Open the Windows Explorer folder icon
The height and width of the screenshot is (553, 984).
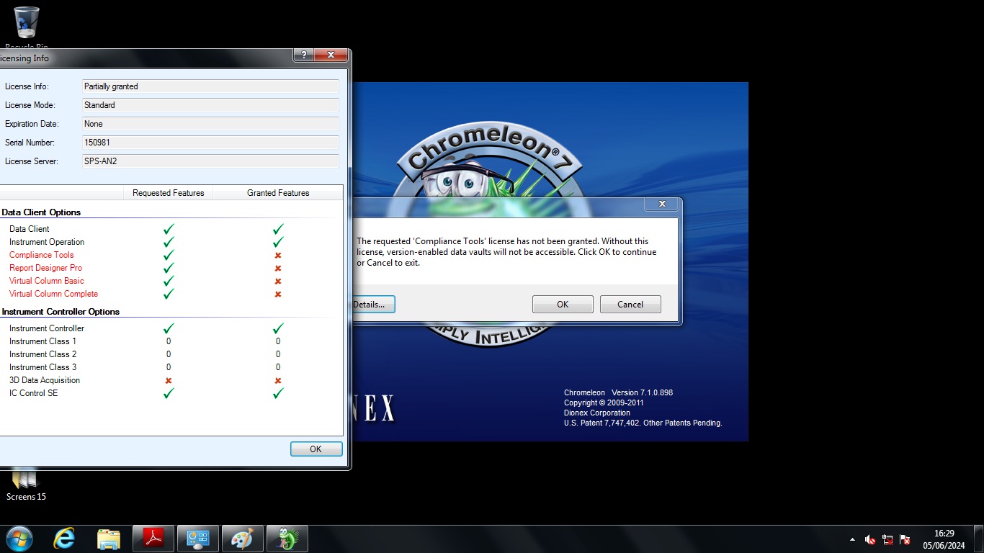[109, 539]
